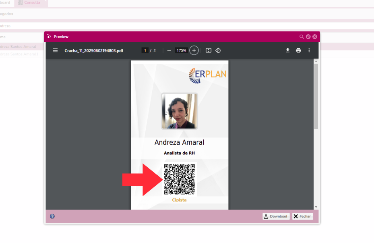Click the Download button in the footer

(276, 216)
